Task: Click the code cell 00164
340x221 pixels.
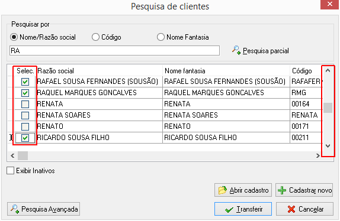Action: (x=306, y=104)
